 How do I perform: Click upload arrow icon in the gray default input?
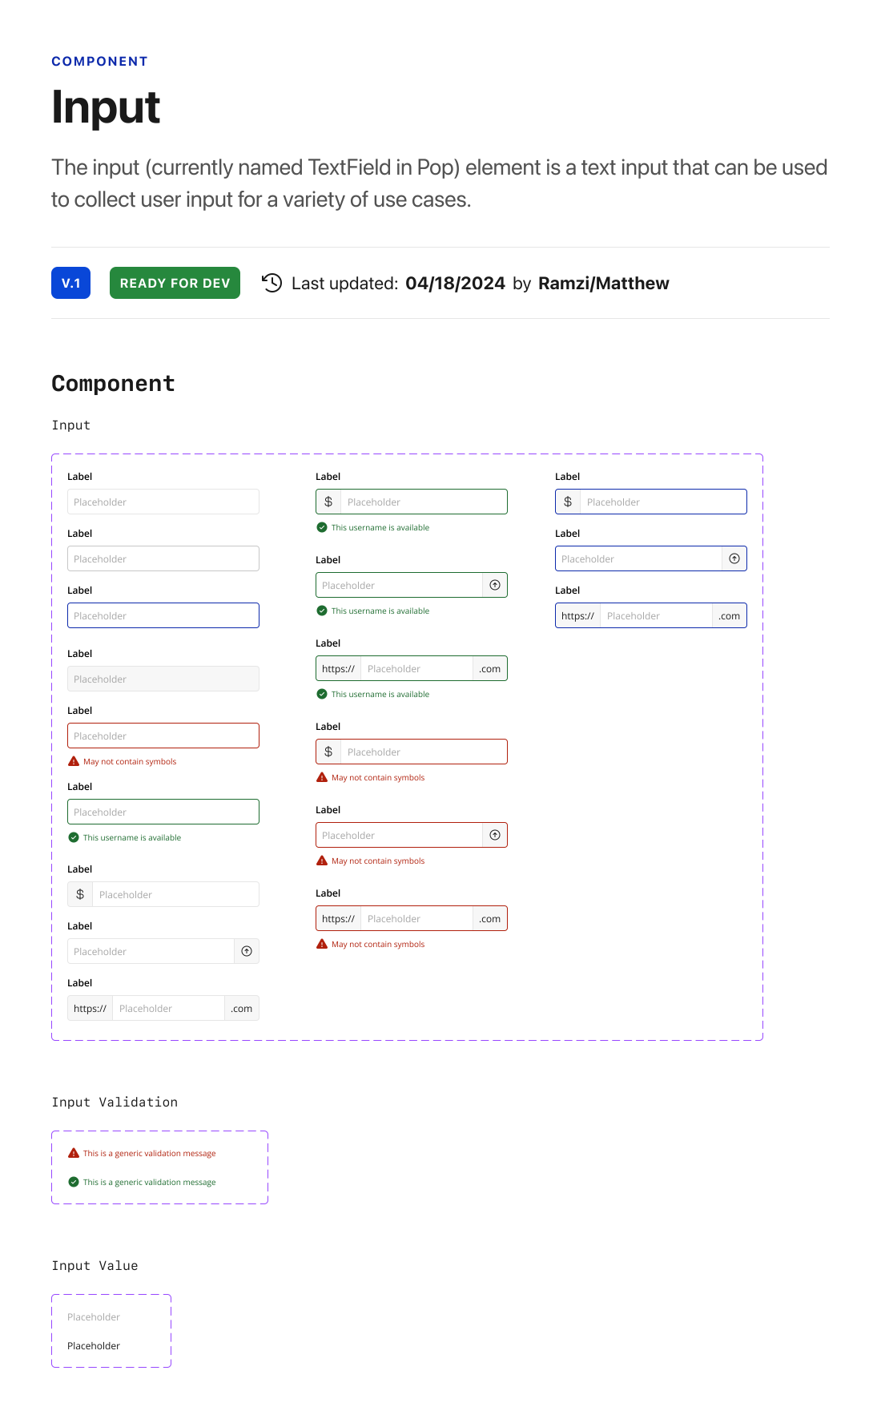tap(247, 951)
